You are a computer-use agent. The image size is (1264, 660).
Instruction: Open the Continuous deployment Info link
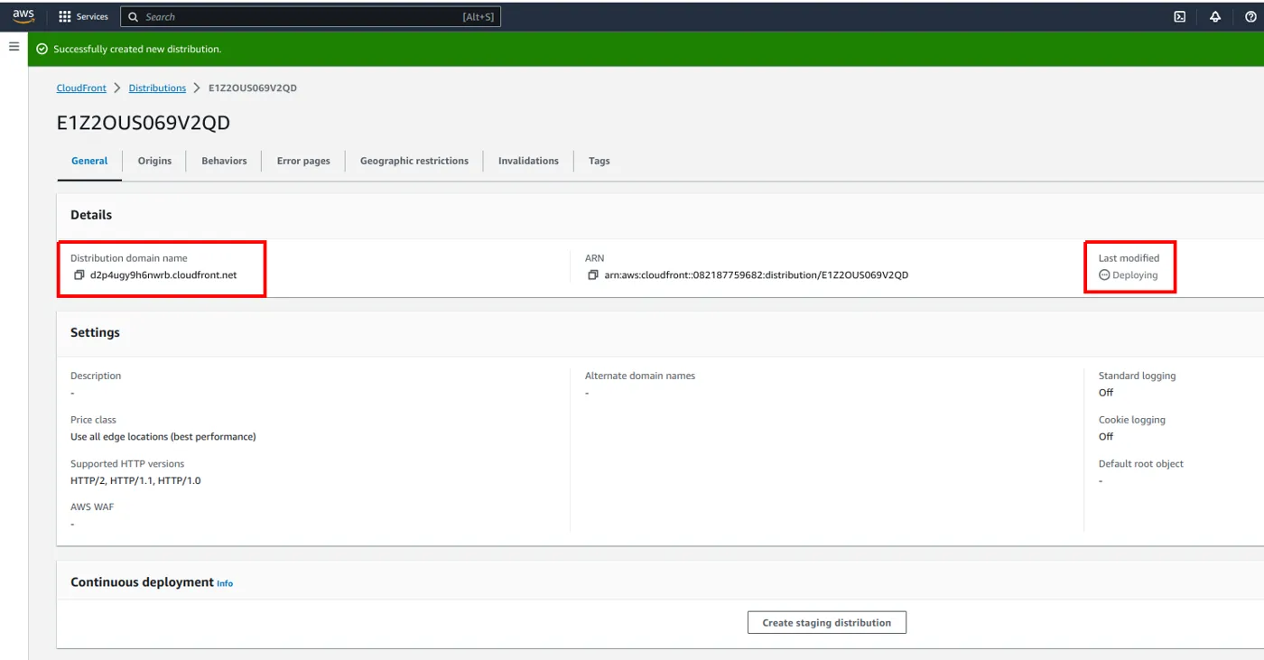pos(225,583)
